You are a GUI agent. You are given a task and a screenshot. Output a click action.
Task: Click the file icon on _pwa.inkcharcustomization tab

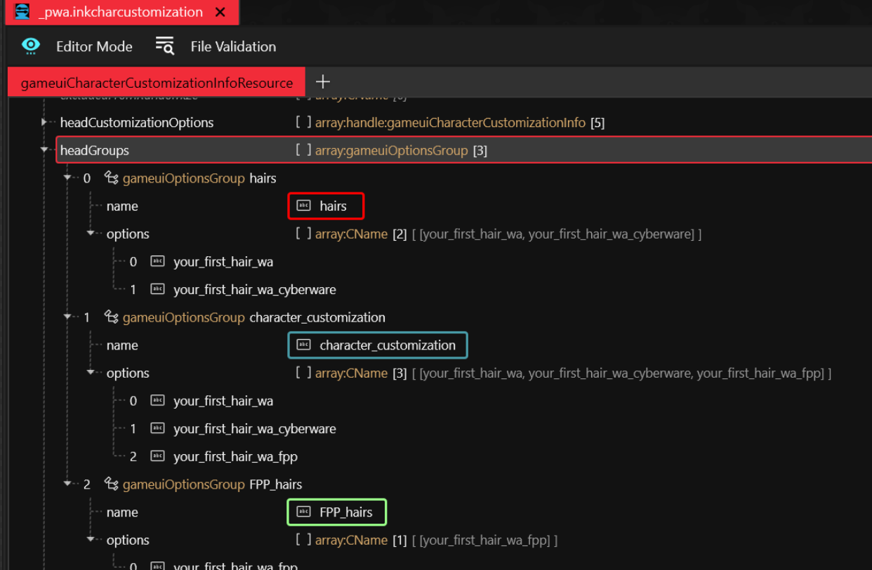(22, 12)
